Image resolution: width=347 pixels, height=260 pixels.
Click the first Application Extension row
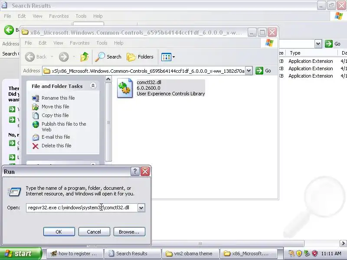[311, 61]
